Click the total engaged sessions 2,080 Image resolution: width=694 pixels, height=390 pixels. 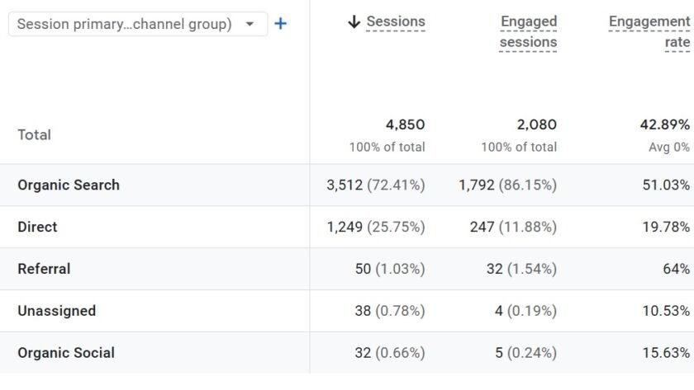pyautogui.click(x=537, y=125)
